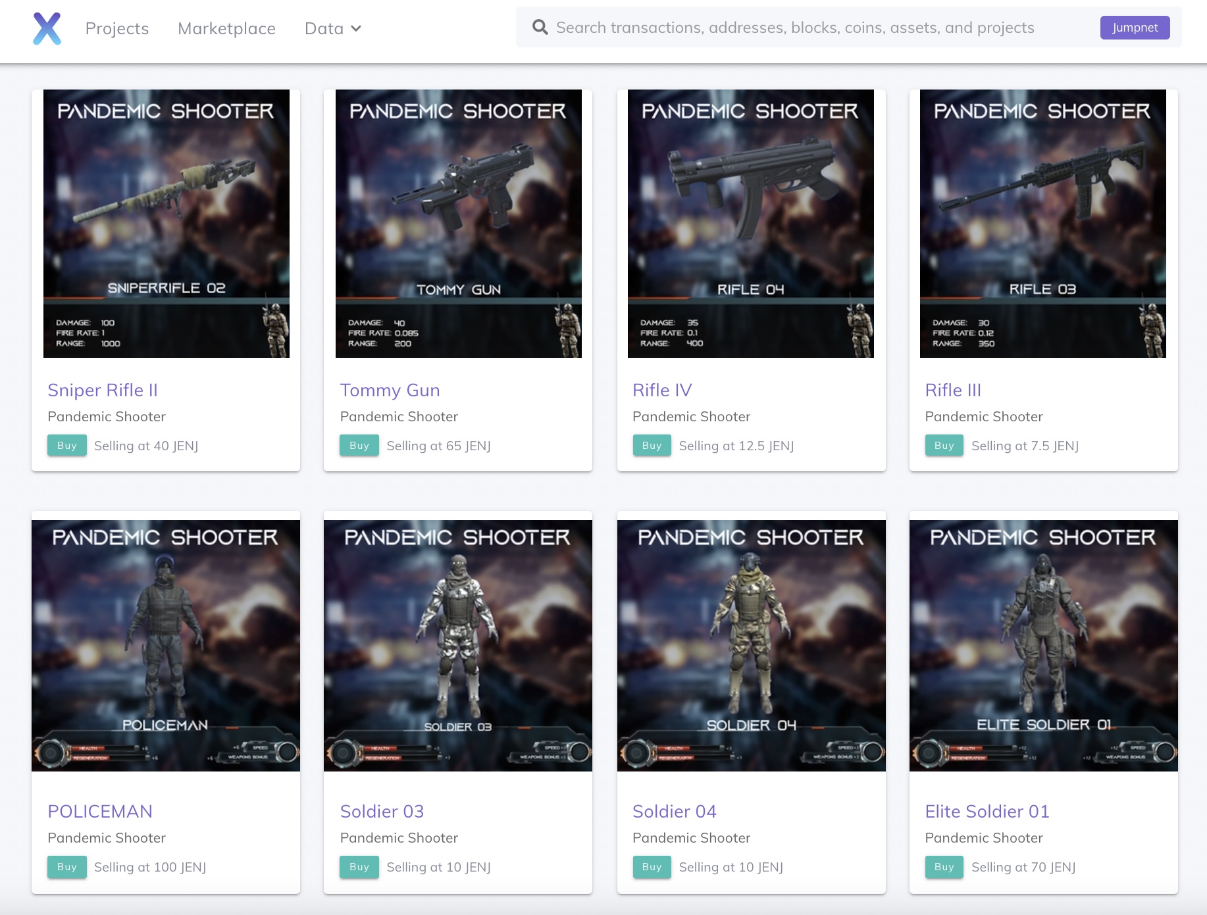The width and height of the screenshot is (1207, 915).
Task: Open the Rifle IV title link
Action: click(x=662, y=390)
